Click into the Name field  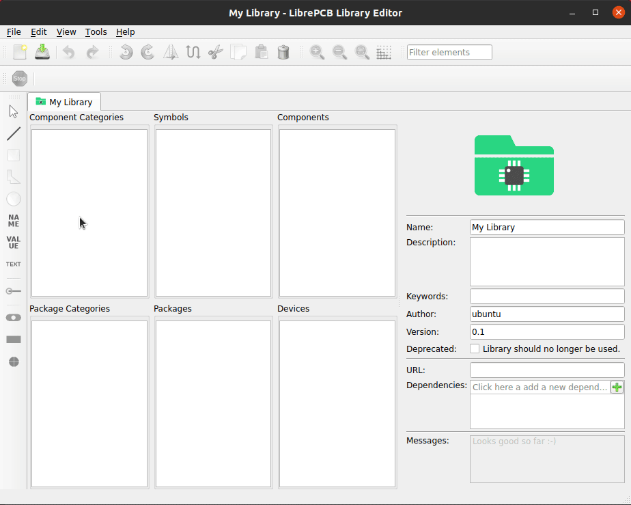pyautogui.click(x=547, y=227)
